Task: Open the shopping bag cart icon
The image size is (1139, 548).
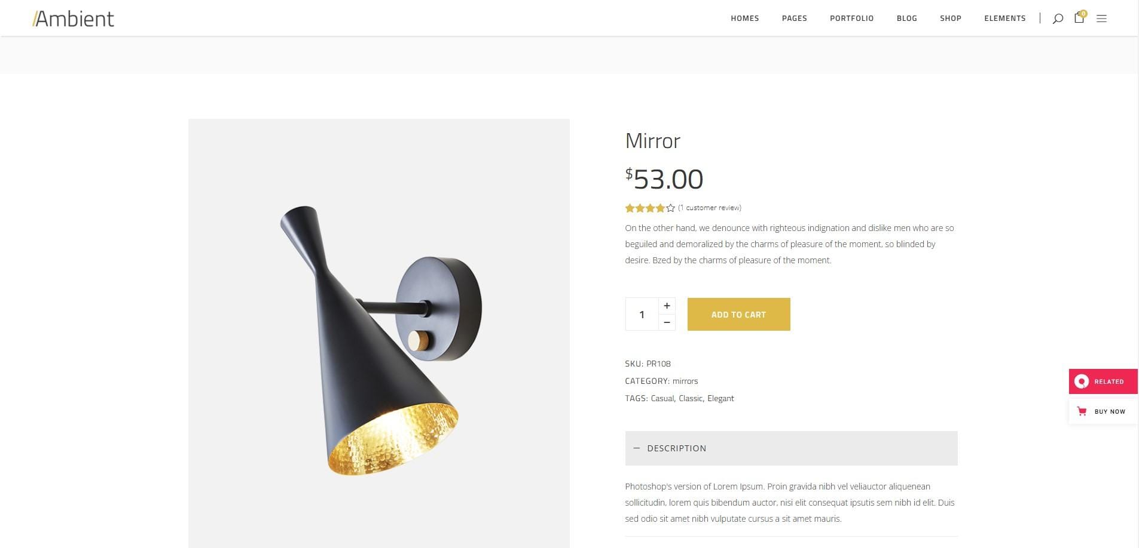Action: (x=1080, y=17)
